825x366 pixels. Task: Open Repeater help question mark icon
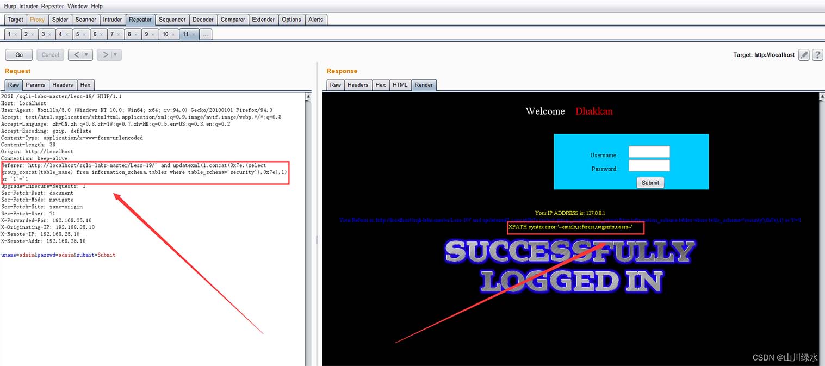coord(817,54)
